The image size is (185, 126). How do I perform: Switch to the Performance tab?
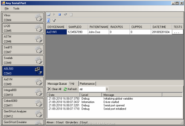[87, 83]
